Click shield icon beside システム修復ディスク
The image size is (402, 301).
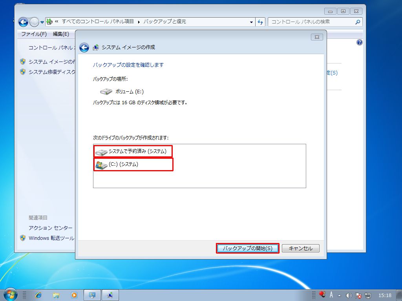click(23, 72)
